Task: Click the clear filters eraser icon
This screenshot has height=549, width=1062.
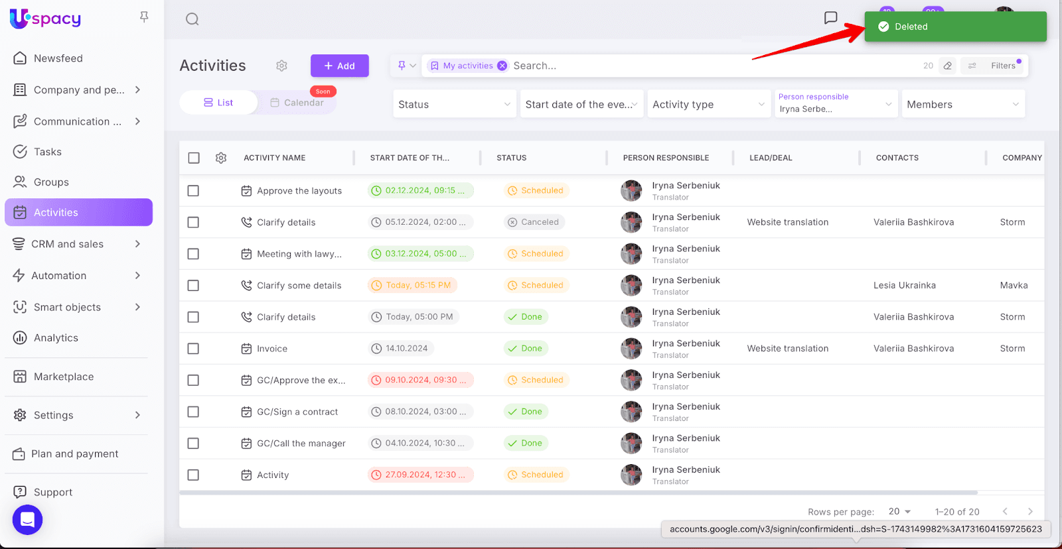Action: [948, 66]
